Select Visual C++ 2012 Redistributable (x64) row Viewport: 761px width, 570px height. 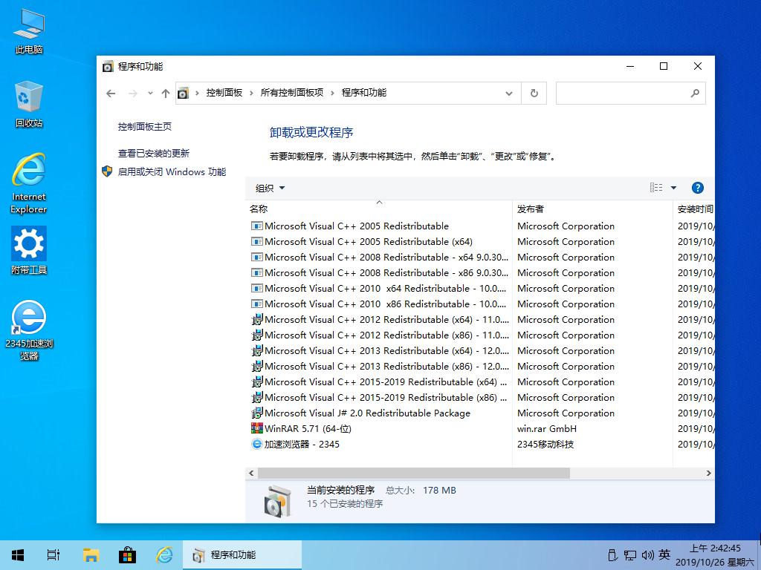378,319
